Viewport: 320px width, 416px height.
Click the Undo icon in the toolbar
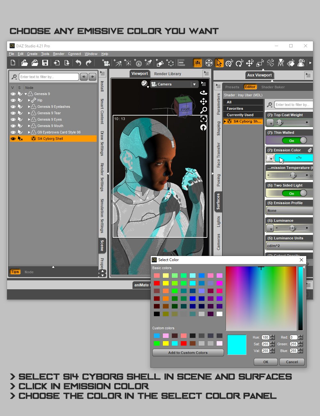point(78,63)
